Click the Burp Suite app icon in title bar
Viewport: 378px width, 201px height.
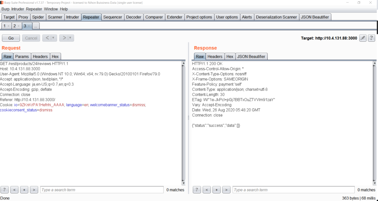pos(2,3)
